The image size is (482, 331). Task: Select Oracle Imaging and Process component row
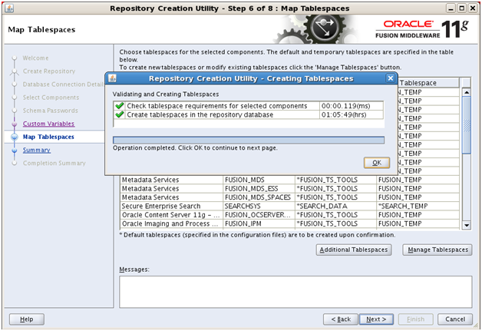point(171,223)
